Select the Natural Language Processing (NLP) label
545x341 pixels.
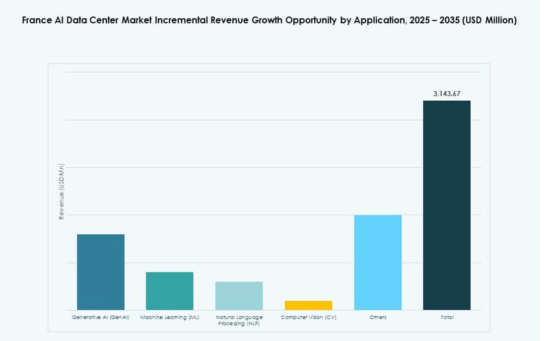[239, 320]
